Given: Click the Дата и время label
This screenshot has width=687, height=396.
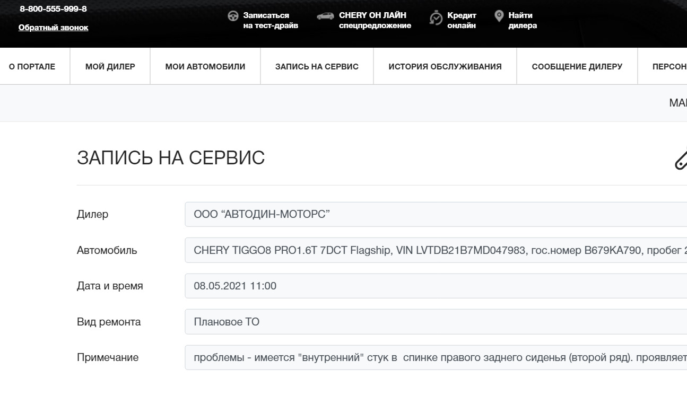Looking at the screenshot, I should [x=110, y=286].
